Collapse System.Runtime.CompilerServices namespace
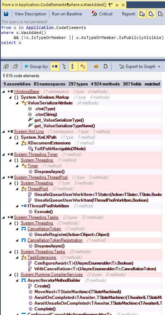 click(10, 275)
